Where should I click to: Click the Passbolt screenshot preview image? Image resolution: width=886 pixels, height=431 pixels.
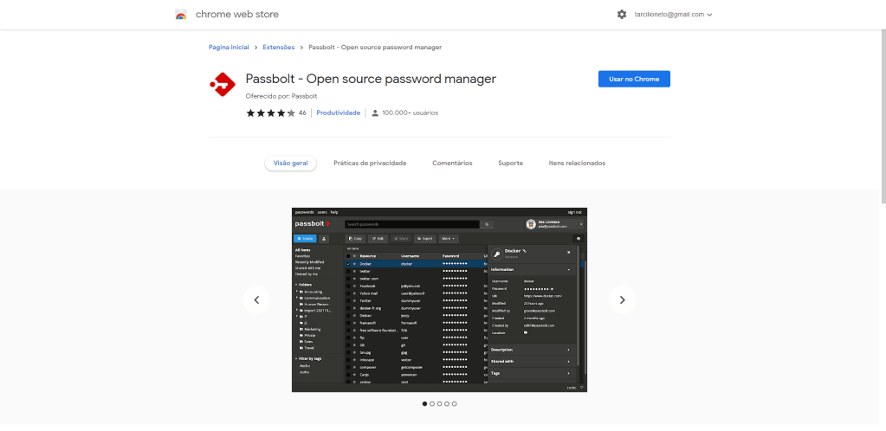click(x=439, y=299)
